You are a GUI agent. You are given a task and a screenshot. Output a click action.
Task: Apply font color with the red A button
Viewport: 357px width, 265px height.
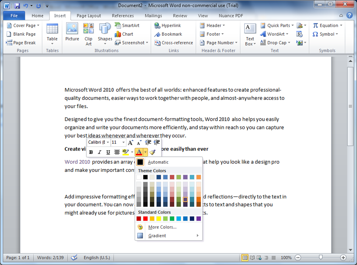pos(139,152)
